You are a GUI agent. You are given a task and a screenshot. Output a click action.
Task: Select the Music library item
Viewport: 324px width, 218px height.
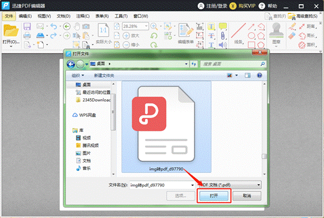[x=84, y=168]
